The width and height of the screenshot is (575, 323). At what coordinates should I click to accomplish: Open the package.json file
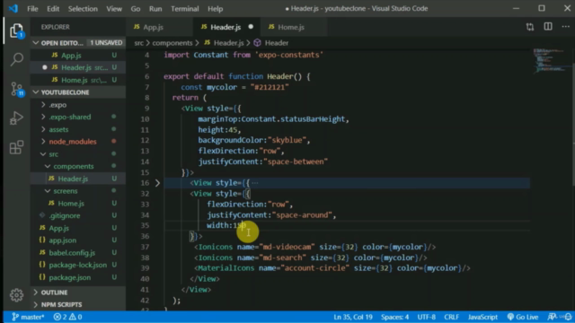click(78, 277)
